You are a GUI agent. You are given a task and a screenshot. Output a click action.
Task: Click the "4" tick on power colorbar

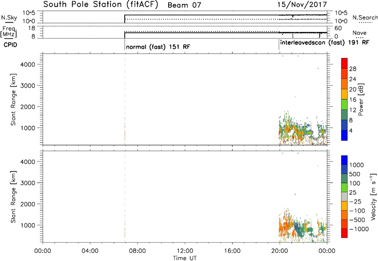tap(351, 130)
